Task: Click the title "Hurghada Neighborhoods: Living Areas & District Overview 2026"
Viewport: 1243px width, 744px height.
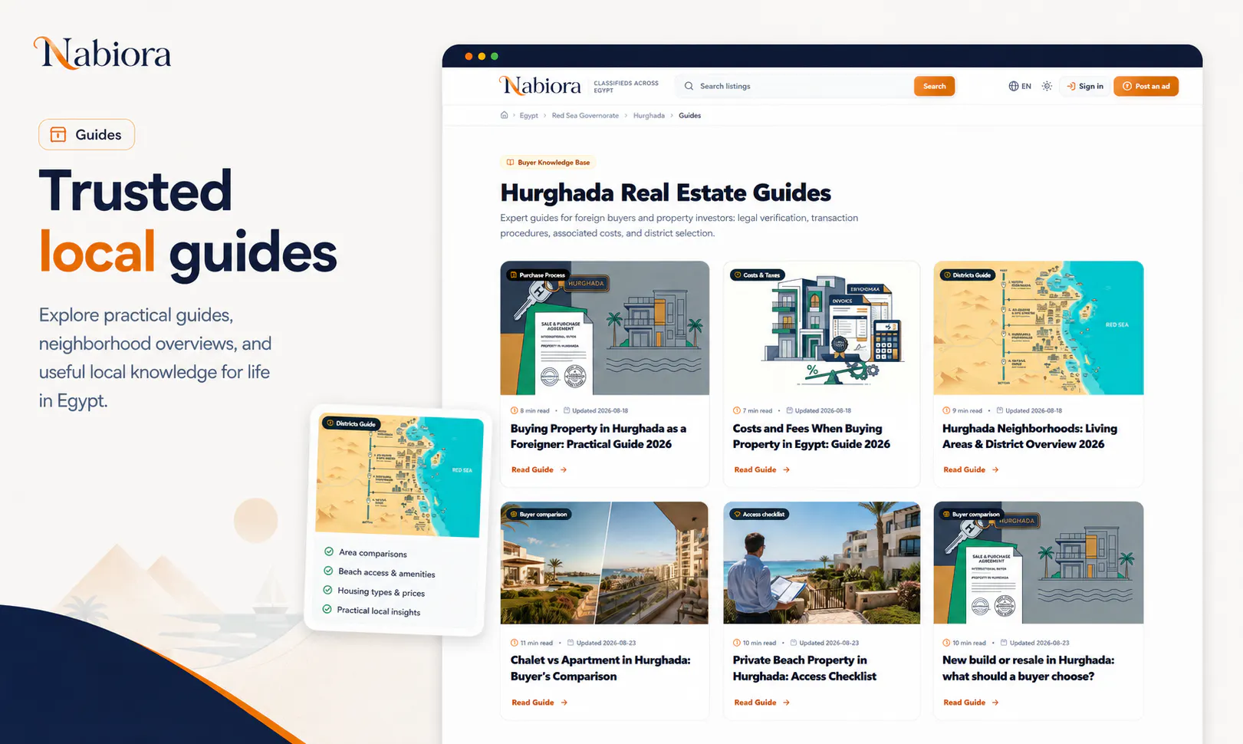Action: tap(1030, 436)
